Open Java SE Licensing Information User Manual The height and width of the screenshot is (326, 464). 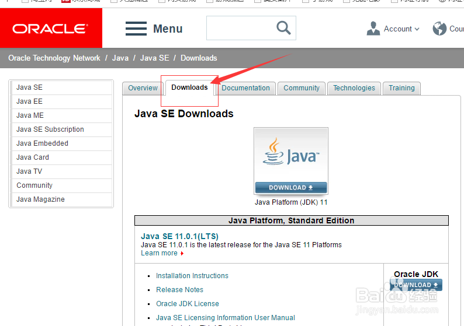(226, 318)
